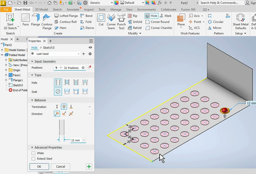Switch to the 3D Model tab

41,9
